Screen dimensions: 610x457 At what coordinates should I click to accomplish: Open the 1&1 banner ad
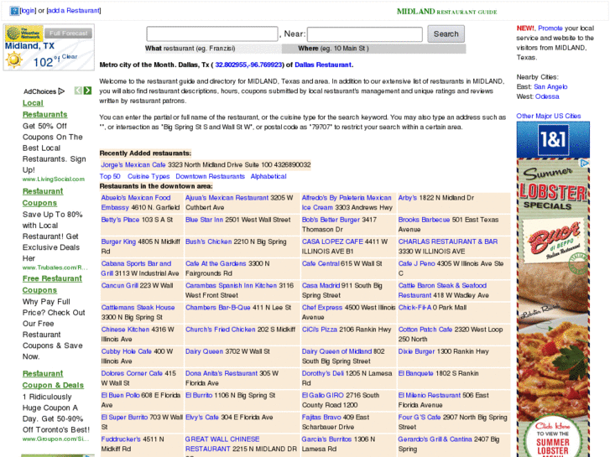click(553, 139)
